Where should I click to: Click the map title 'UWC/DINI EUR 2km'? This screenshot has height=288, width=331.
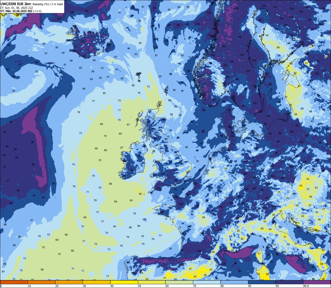pyautogui.click(x=16, y=4)
